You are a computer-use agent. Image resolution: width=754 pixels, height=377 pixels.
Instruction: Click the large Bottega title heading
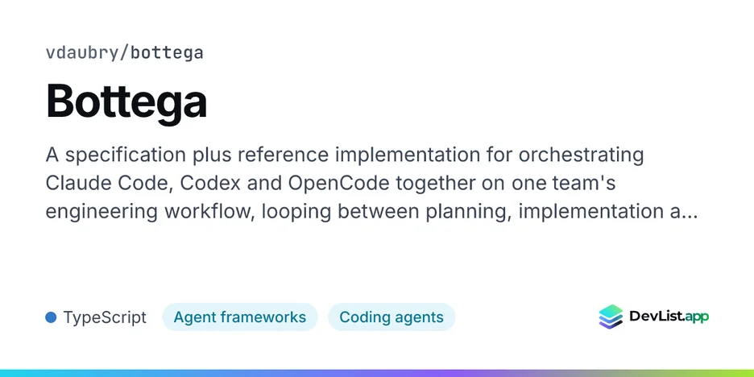coord(126,101)
